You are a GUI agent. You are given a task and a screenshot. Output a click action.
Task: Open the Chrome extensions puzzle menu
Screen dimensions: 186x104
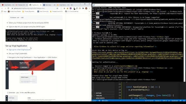(83, 8)
